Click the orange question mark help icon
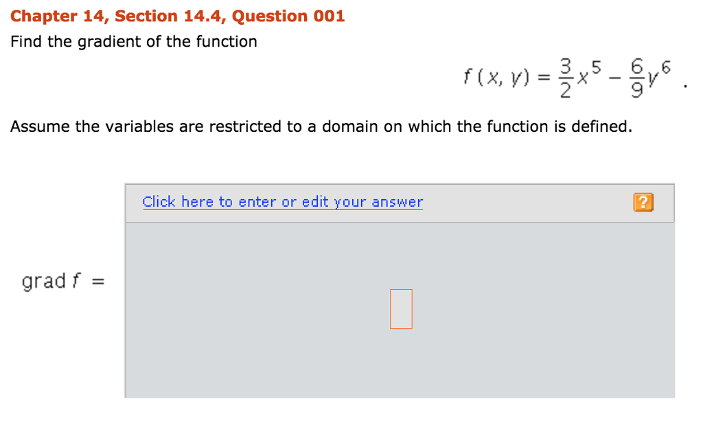The image size is (703, 421). click(x=643, y=202)
